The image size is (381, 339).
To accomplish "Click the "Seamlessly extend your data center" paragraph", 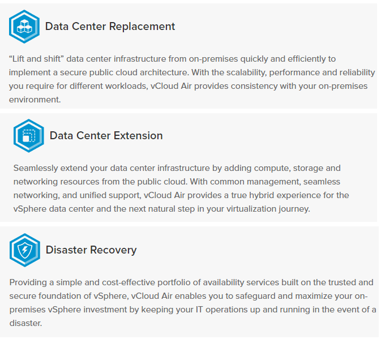I will [x=181, y=188].
